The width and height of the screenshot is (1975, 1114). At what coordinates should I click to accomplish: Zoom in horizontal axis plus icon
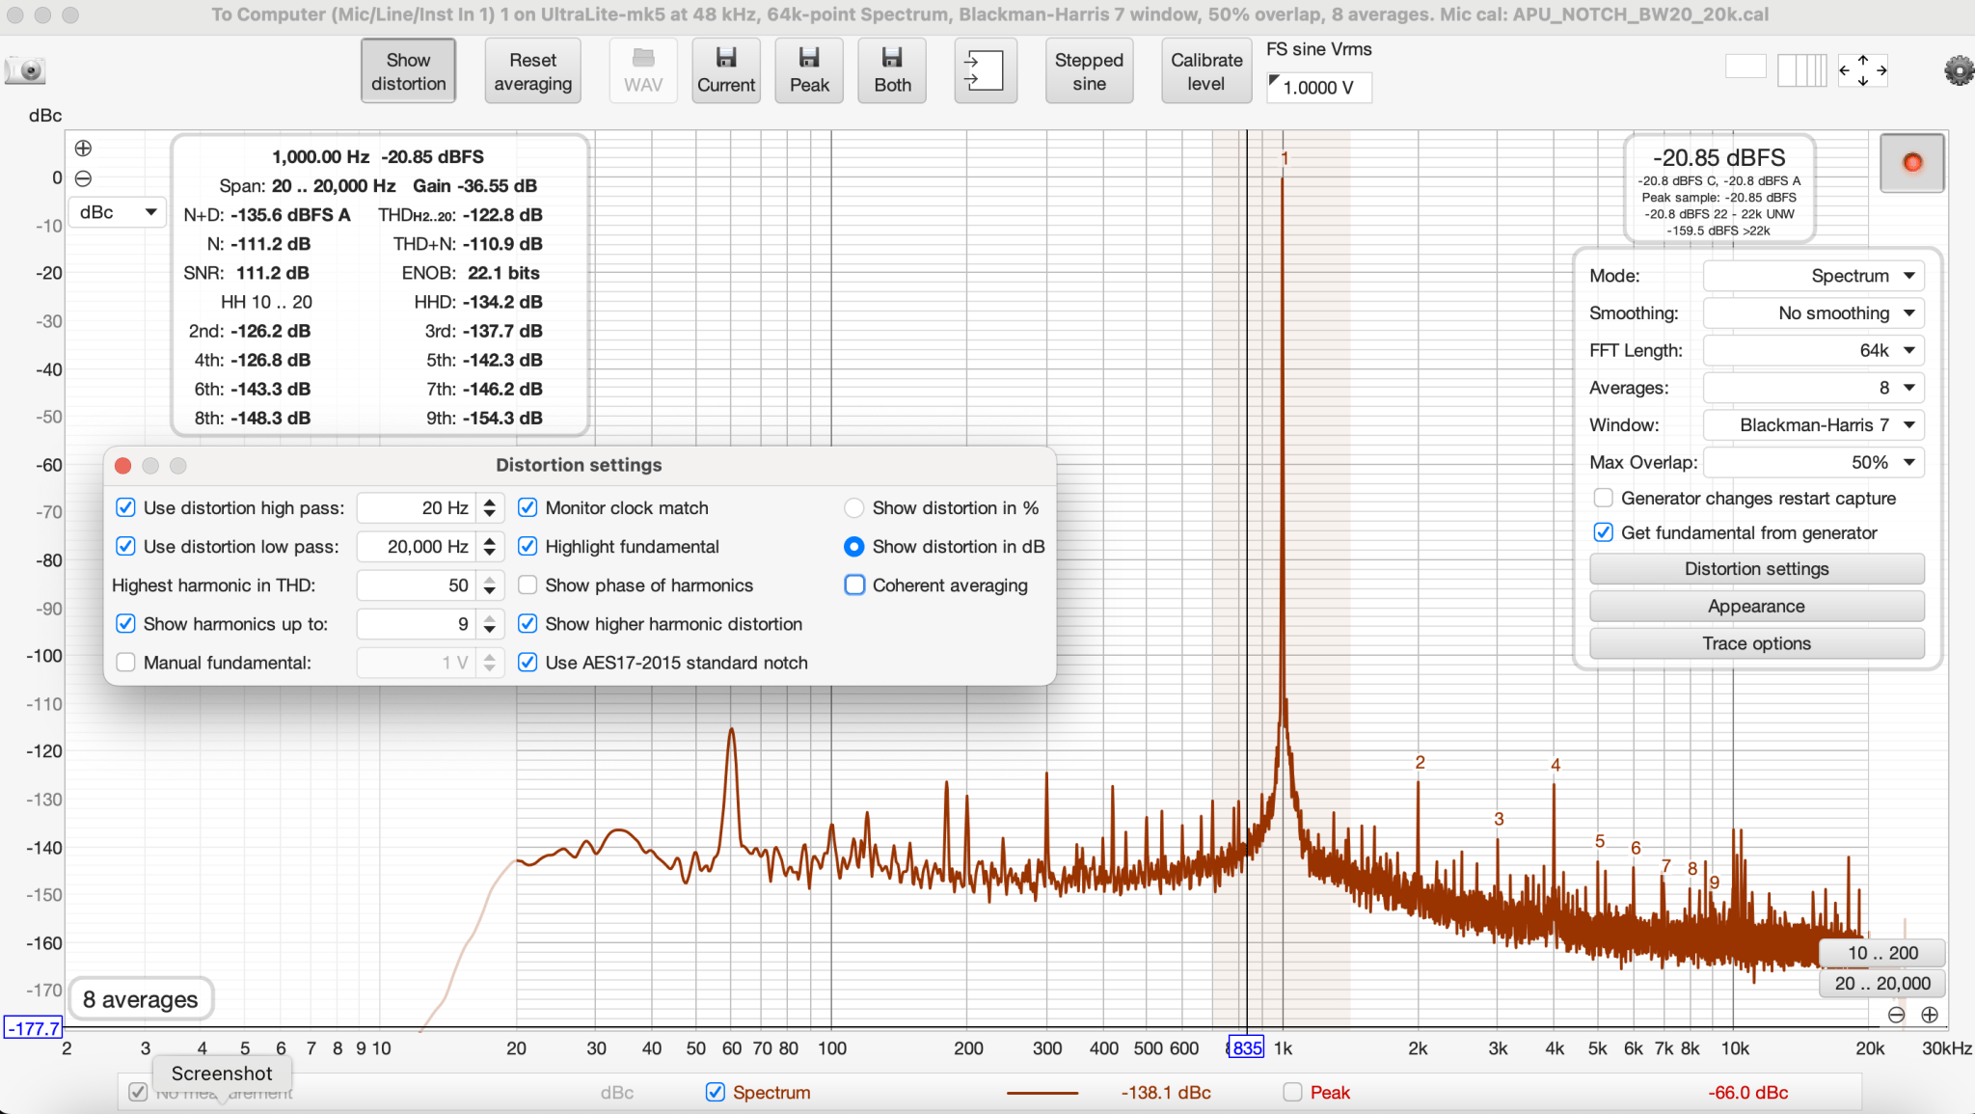pyautogui.click(x=1930, y=1015)
